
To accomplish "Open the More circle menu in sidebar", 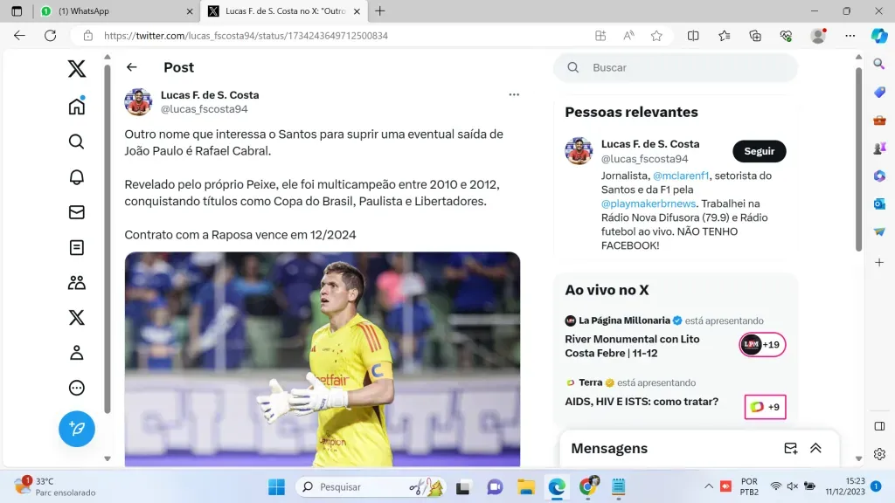I will 77,388.
